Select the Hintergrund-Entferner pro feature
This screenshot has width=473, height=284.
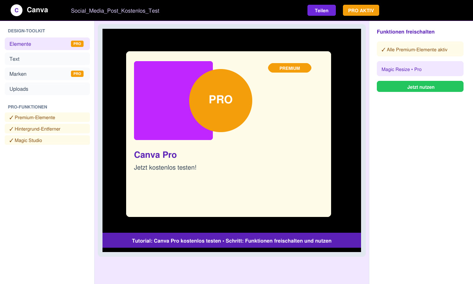coord(47,129)
